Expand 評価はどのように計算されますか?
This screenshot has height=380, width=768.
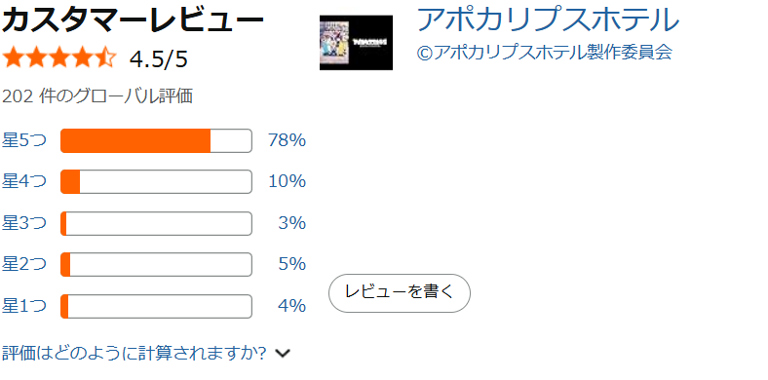[134, 353]
